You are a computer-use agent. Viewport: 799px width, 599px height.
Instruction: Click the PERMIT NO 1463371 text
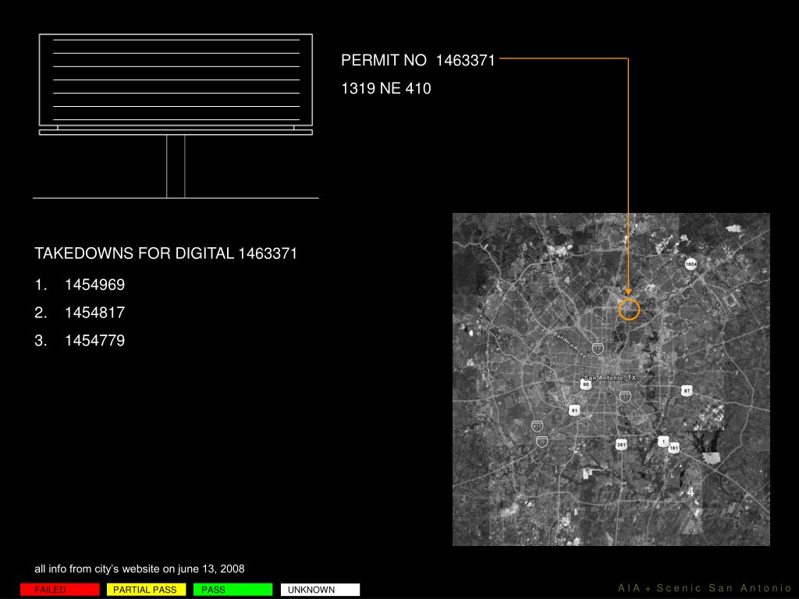click(x=418, y=61)
